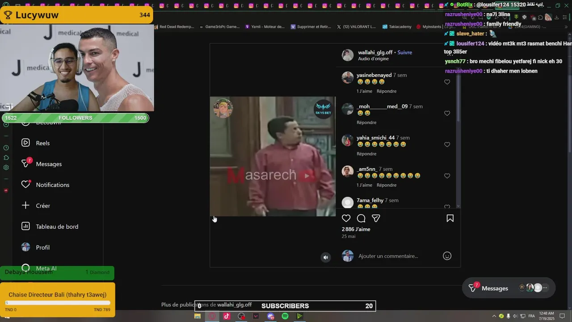Open the Red Dead Redemp... bookmark
Screen dimensions: 572x322
[174, 26]
